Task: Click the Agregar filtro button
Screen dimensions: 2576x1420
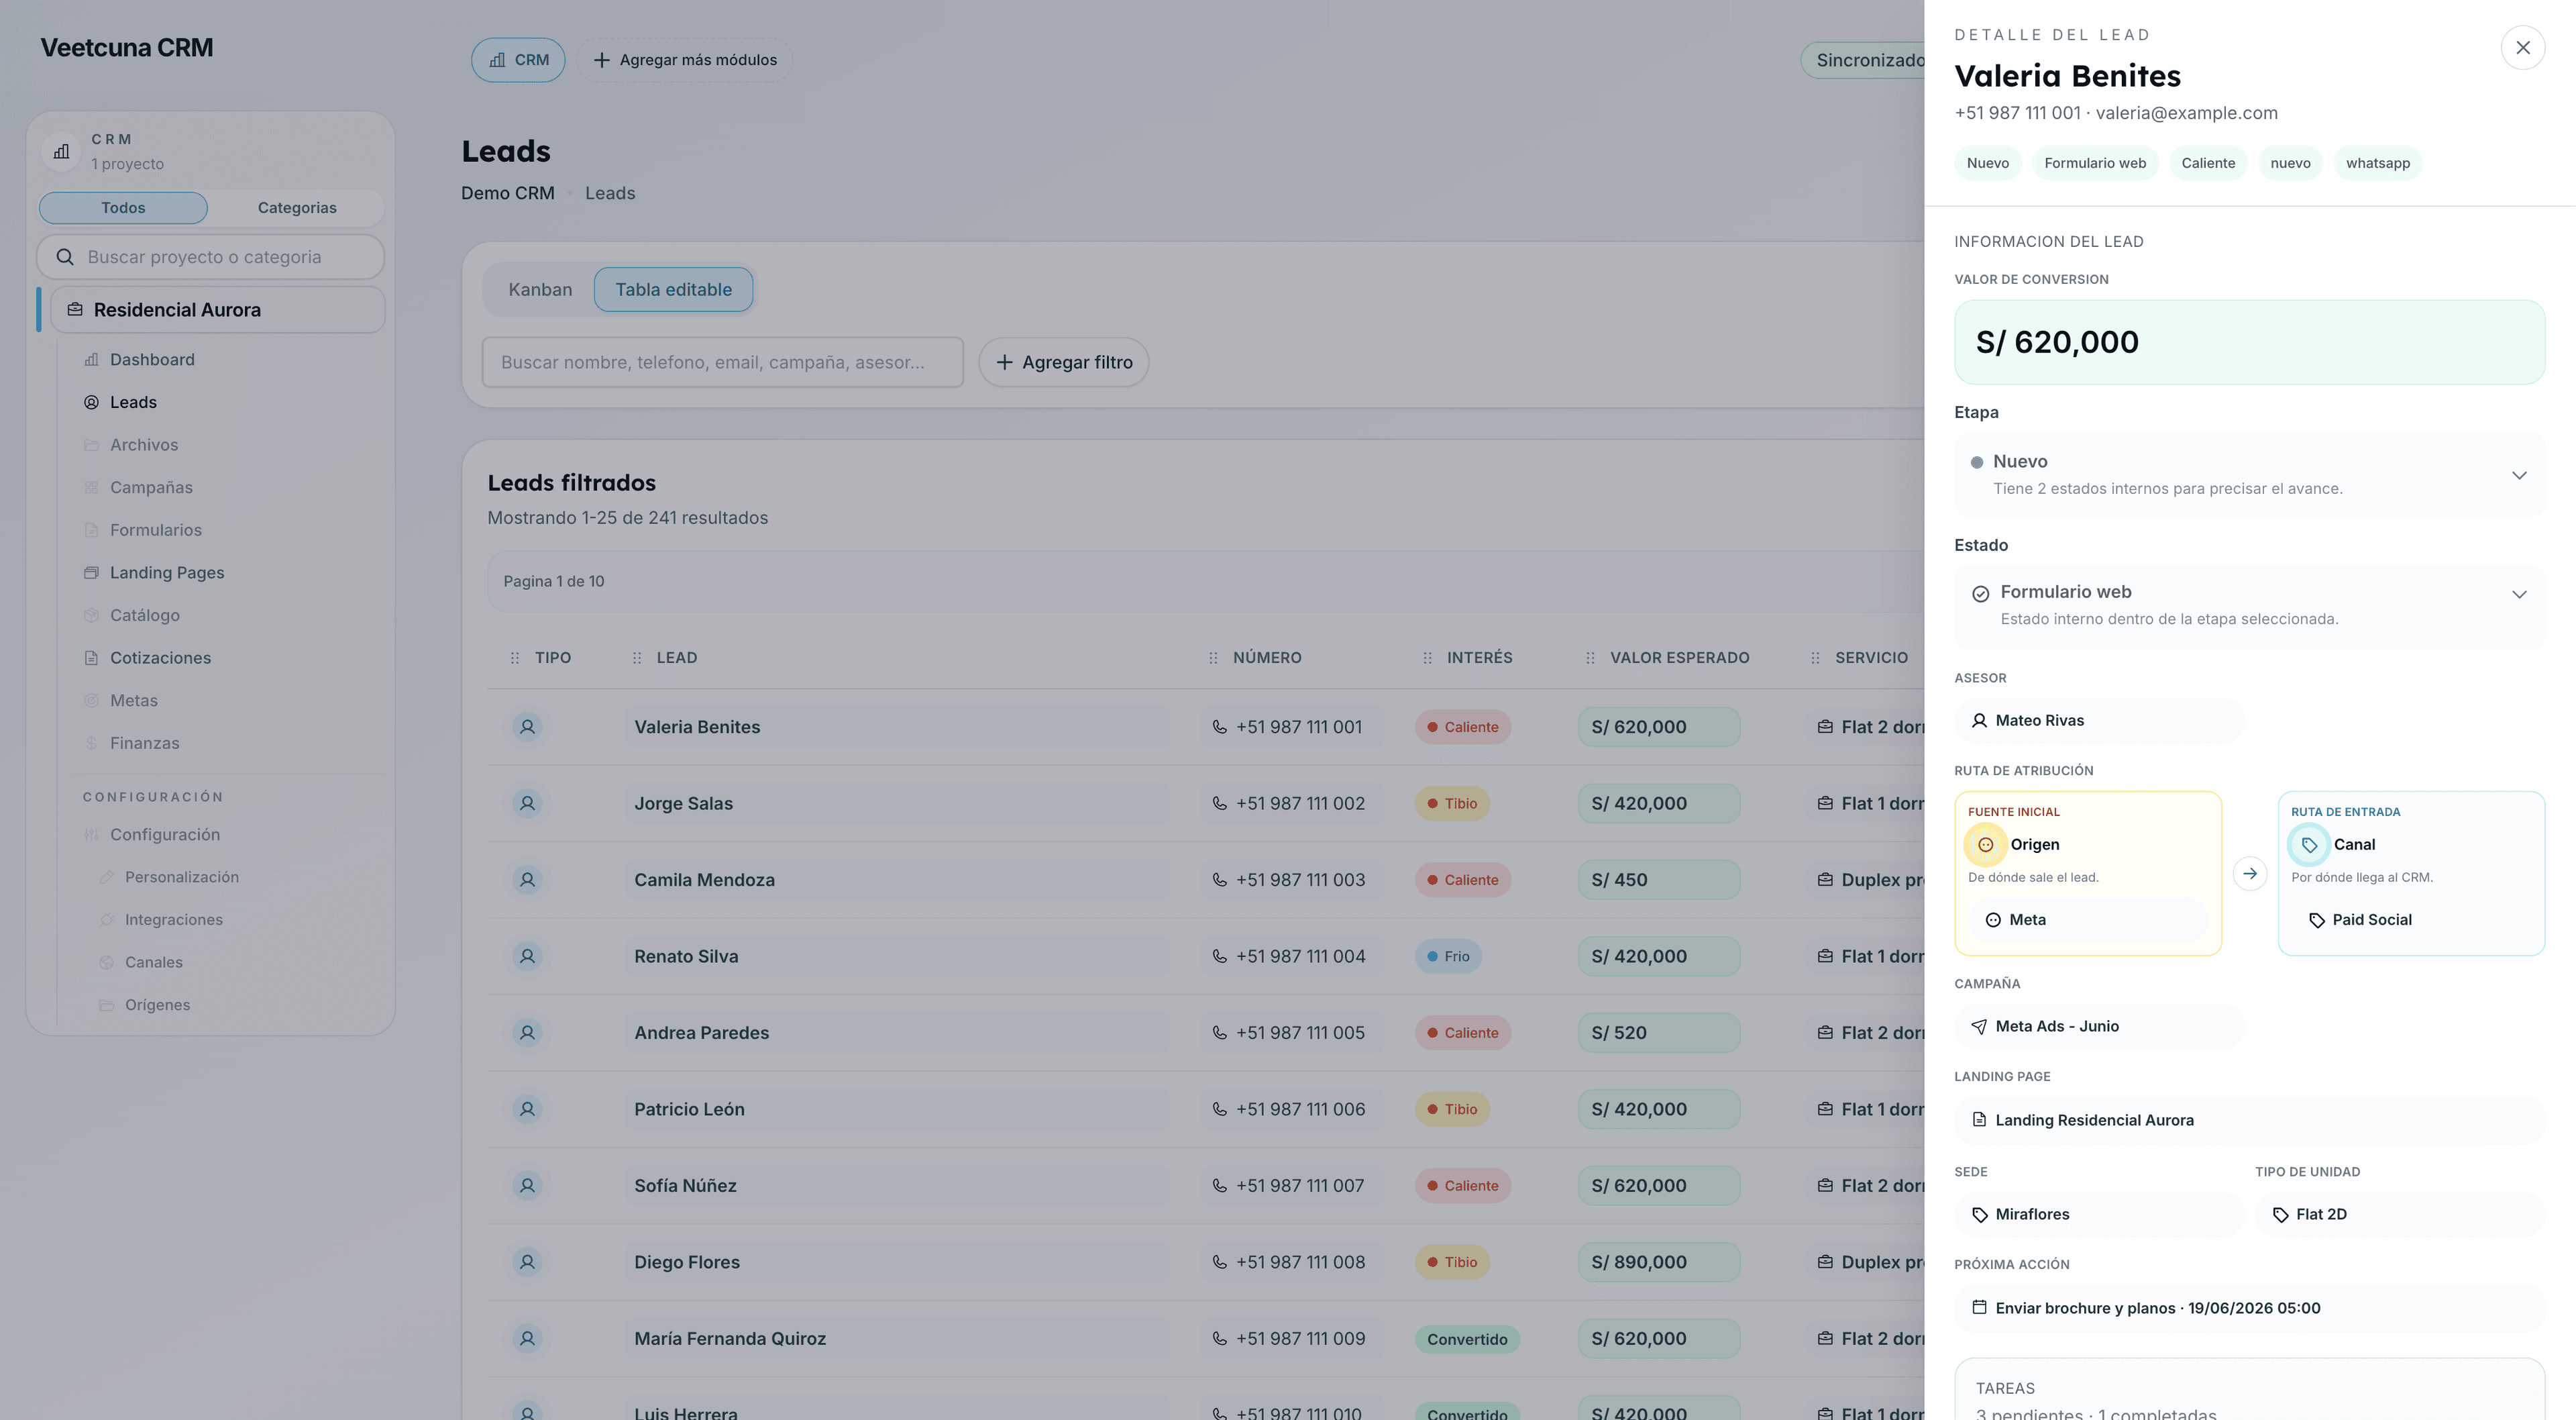Action: [x=1063, y=362]
